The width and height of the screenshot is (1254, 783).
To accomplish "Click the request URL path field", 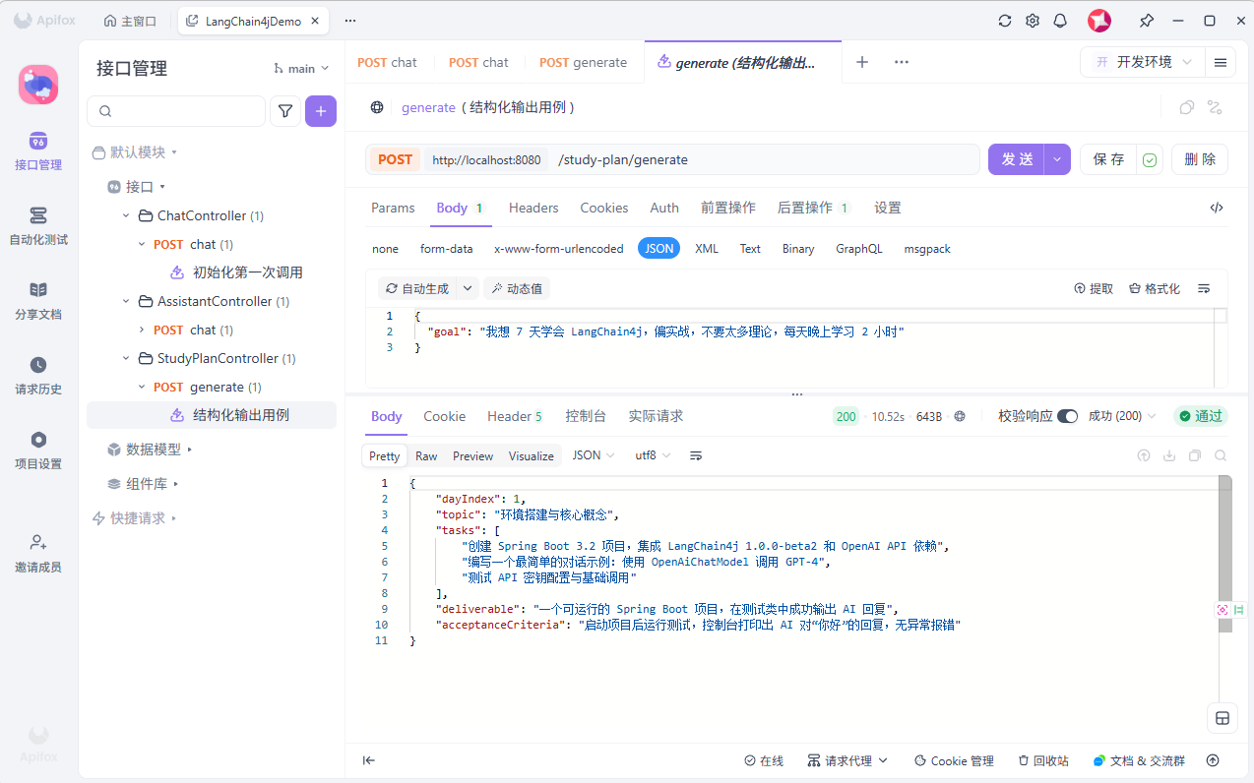I will (x=765, y=159).
